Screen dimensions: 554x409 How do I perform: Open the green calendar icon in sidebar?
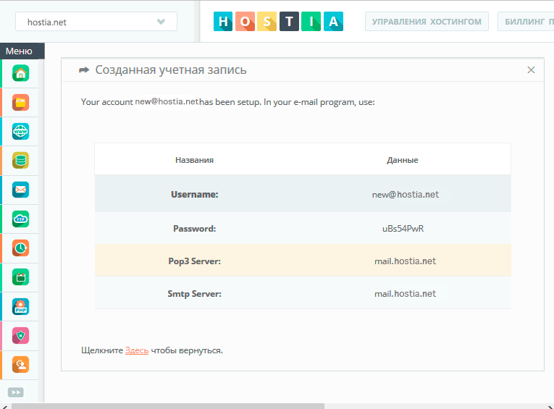coord(20,277)
